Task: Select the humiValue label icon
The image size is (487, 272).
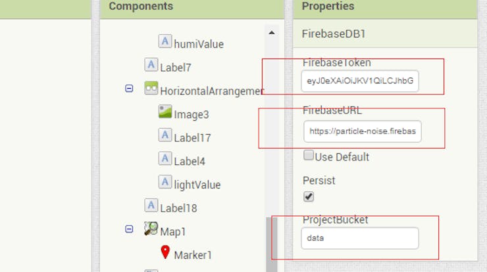Action: pyautogui.click(x=165, y=41)
